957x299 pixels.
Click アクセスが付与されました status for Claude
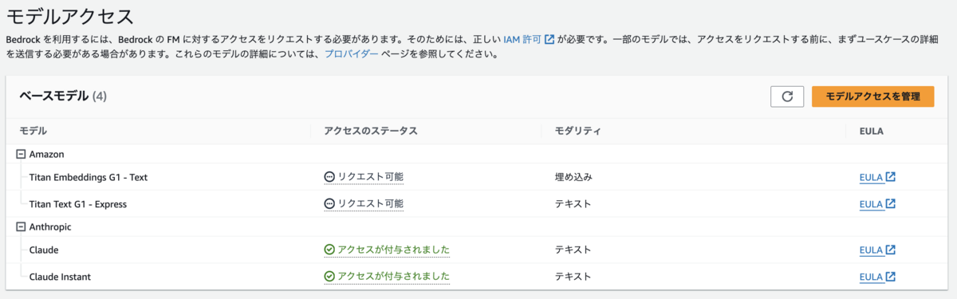pos(387,250)
